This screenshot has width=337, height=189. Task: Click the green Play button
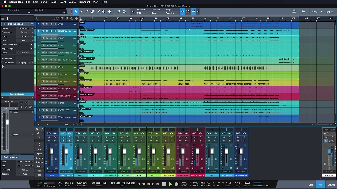pos(170,184)
